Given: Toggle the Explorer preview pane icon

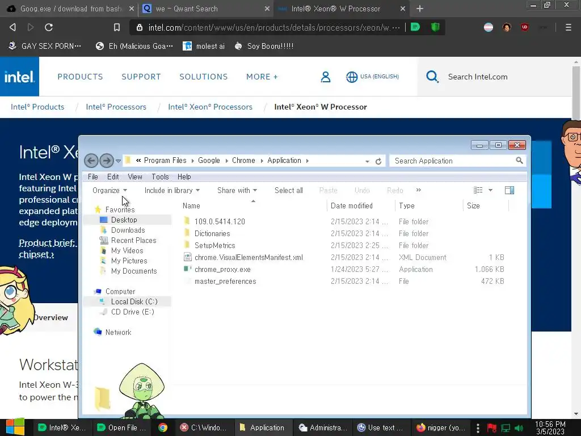Looking at the screenshot, I should (x=510, y=190).
